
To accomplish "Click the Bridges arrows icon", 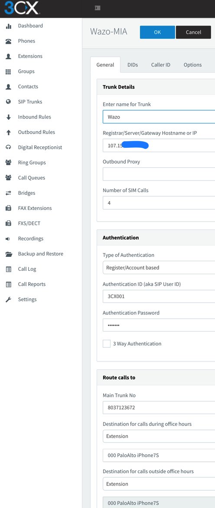I will [9, 193].
